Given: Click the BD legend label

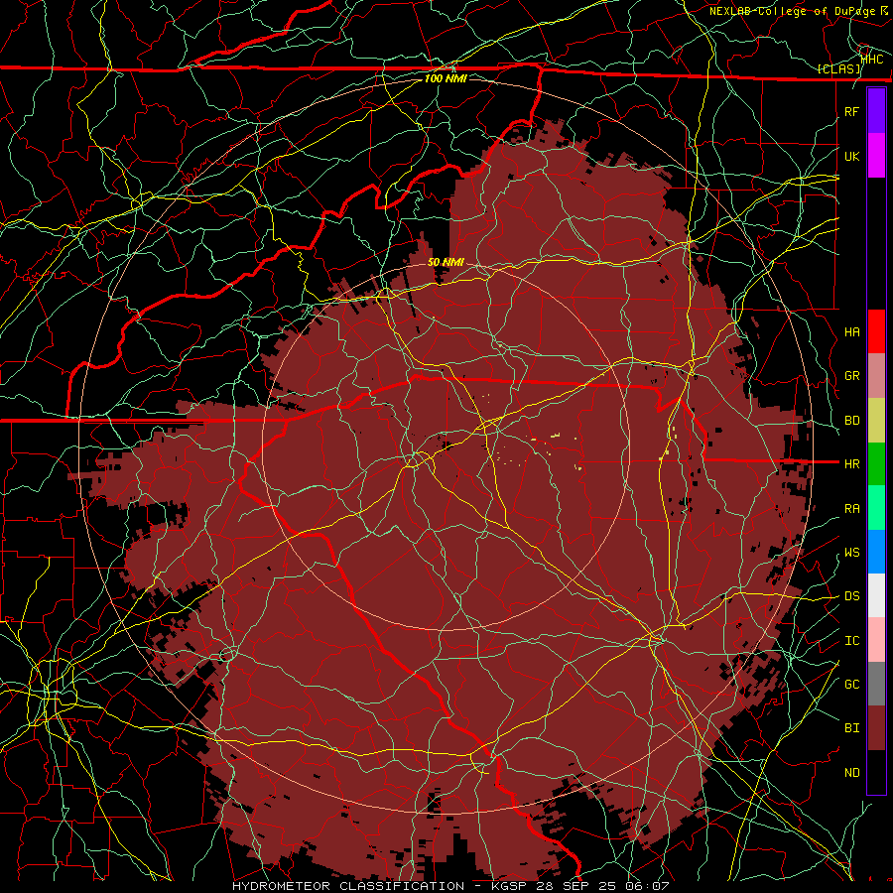Looking at the screenshot, I should 851,421.
